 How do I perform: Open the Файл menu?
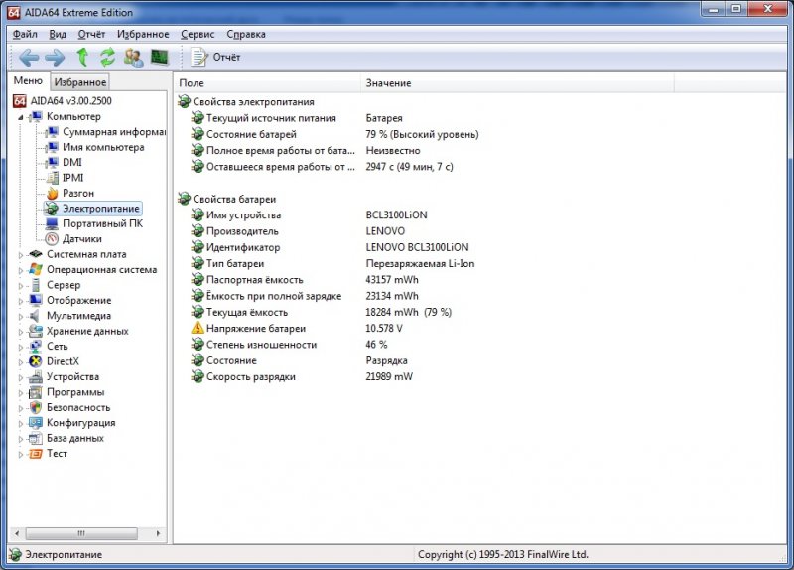coord(25,34)
